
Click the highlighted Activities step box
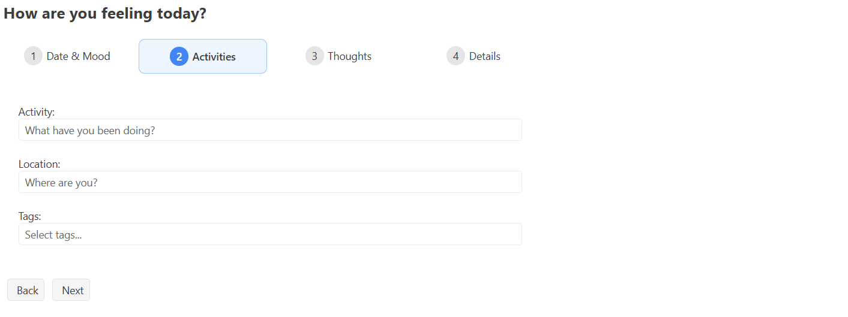click(203, 56)
